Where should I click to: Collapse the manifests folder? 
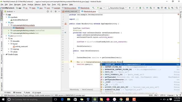[6, 17]
